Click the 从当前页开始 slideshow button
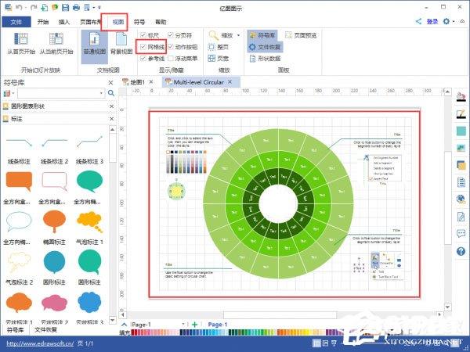470x352 pixels. pos(56,43)
